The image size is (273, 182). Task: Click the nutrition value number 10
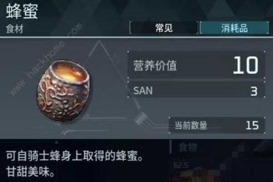[x=246, y=65]
